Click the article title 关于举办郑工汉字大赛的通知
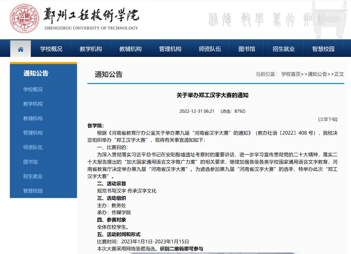 [x=212, y=95]
